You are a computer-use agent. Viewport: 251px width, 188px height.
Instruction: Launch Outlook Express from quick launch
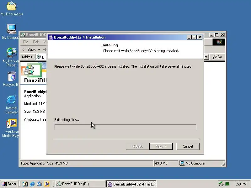coord(40,184)
